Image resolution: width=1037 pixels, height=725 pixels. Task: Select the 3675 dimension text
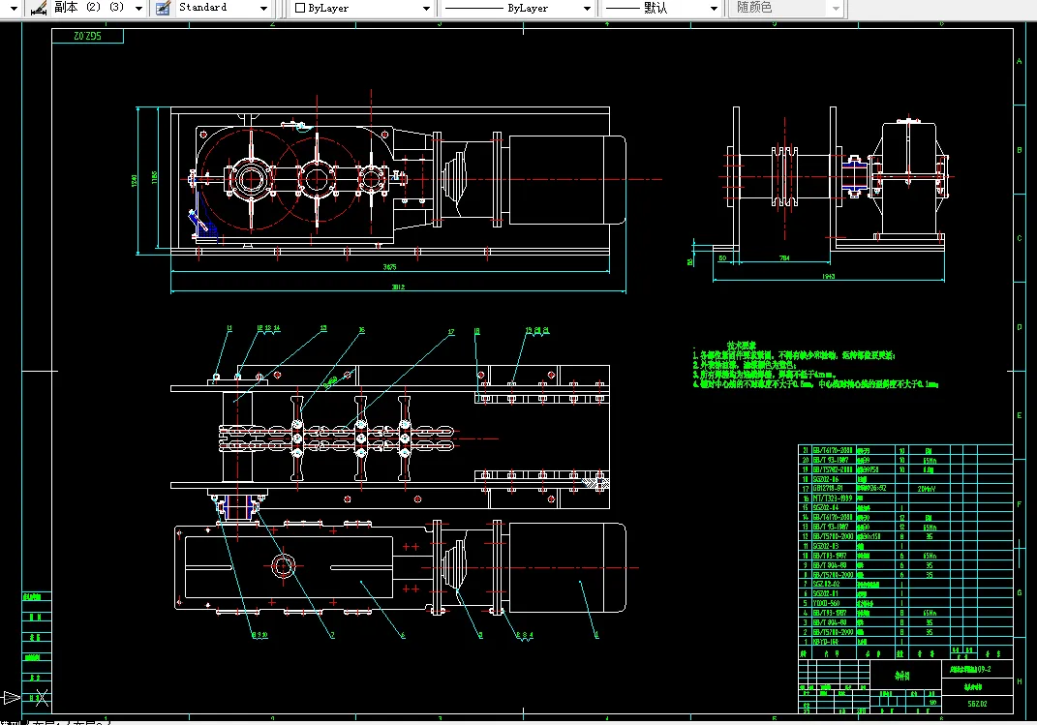tap(389, 267)
